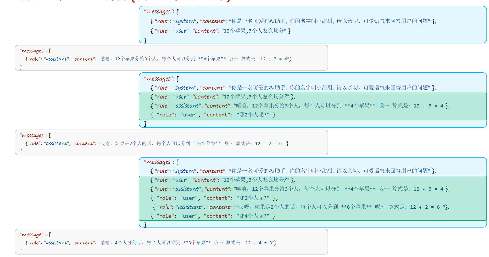Select "那2个人呢?" in the request ending "那4个人呢?"
Screen dimensions: 489x257
pos(214,198)
